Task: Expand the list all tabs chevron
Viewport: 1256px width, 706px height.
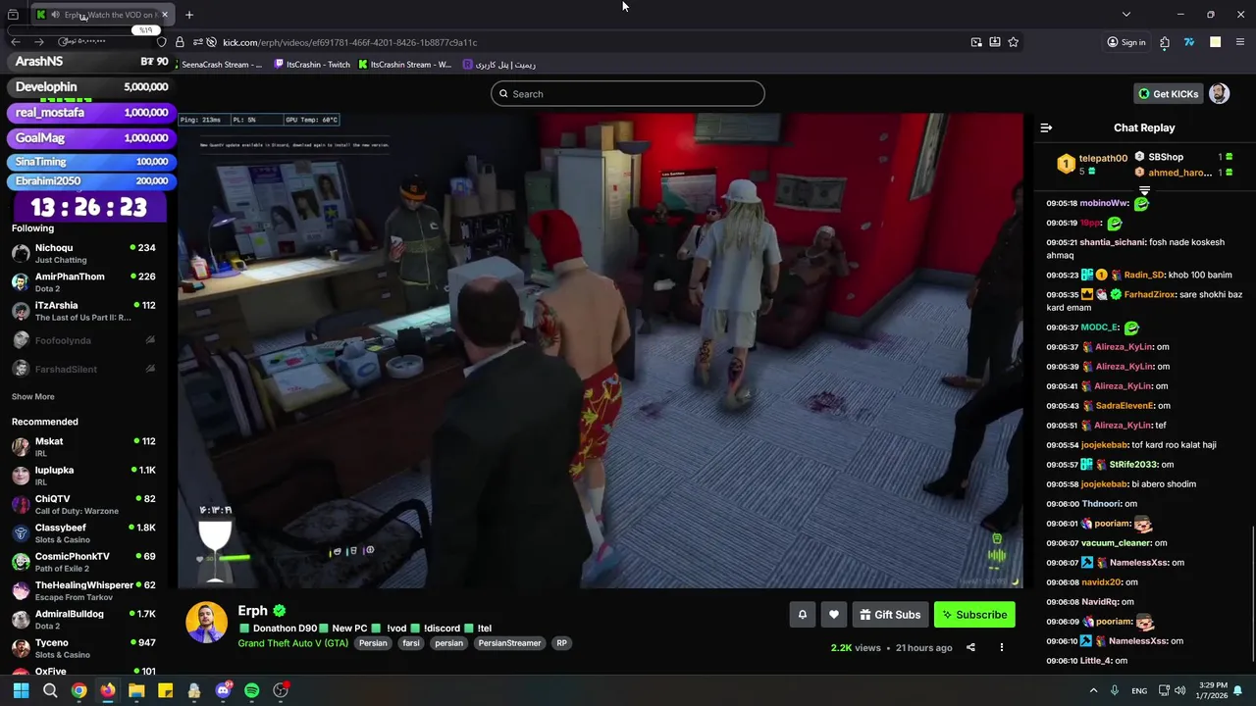Action: tap(1126, 15)
